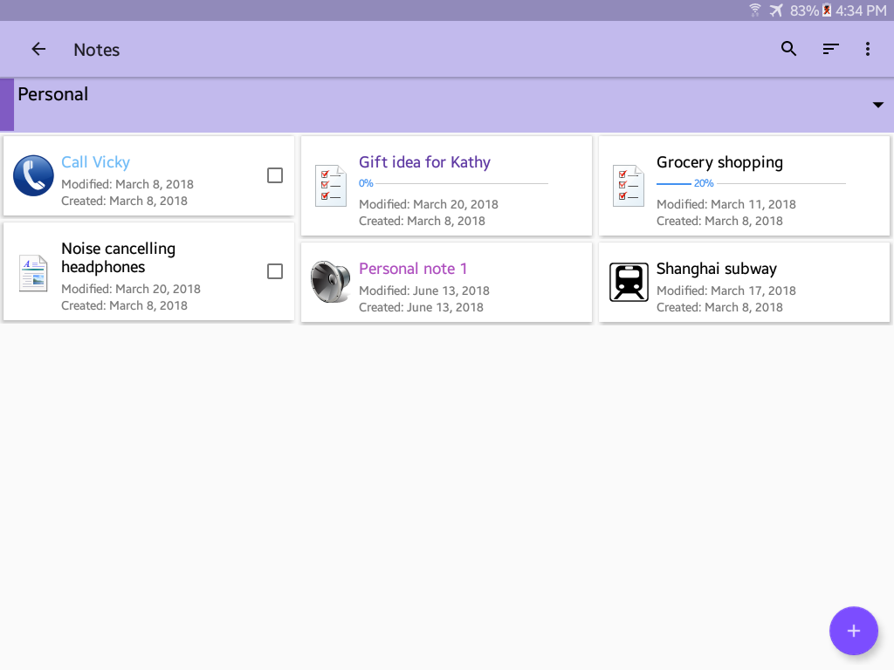Expand the Personal folder dropdown arrow
This screenshot has width=894, height=670.
(x=878, y=105)
